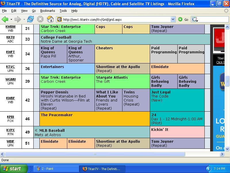Select the Cheaters program on KWFT
The width and height of the screenshot is (230, 173).
[122, 54]
